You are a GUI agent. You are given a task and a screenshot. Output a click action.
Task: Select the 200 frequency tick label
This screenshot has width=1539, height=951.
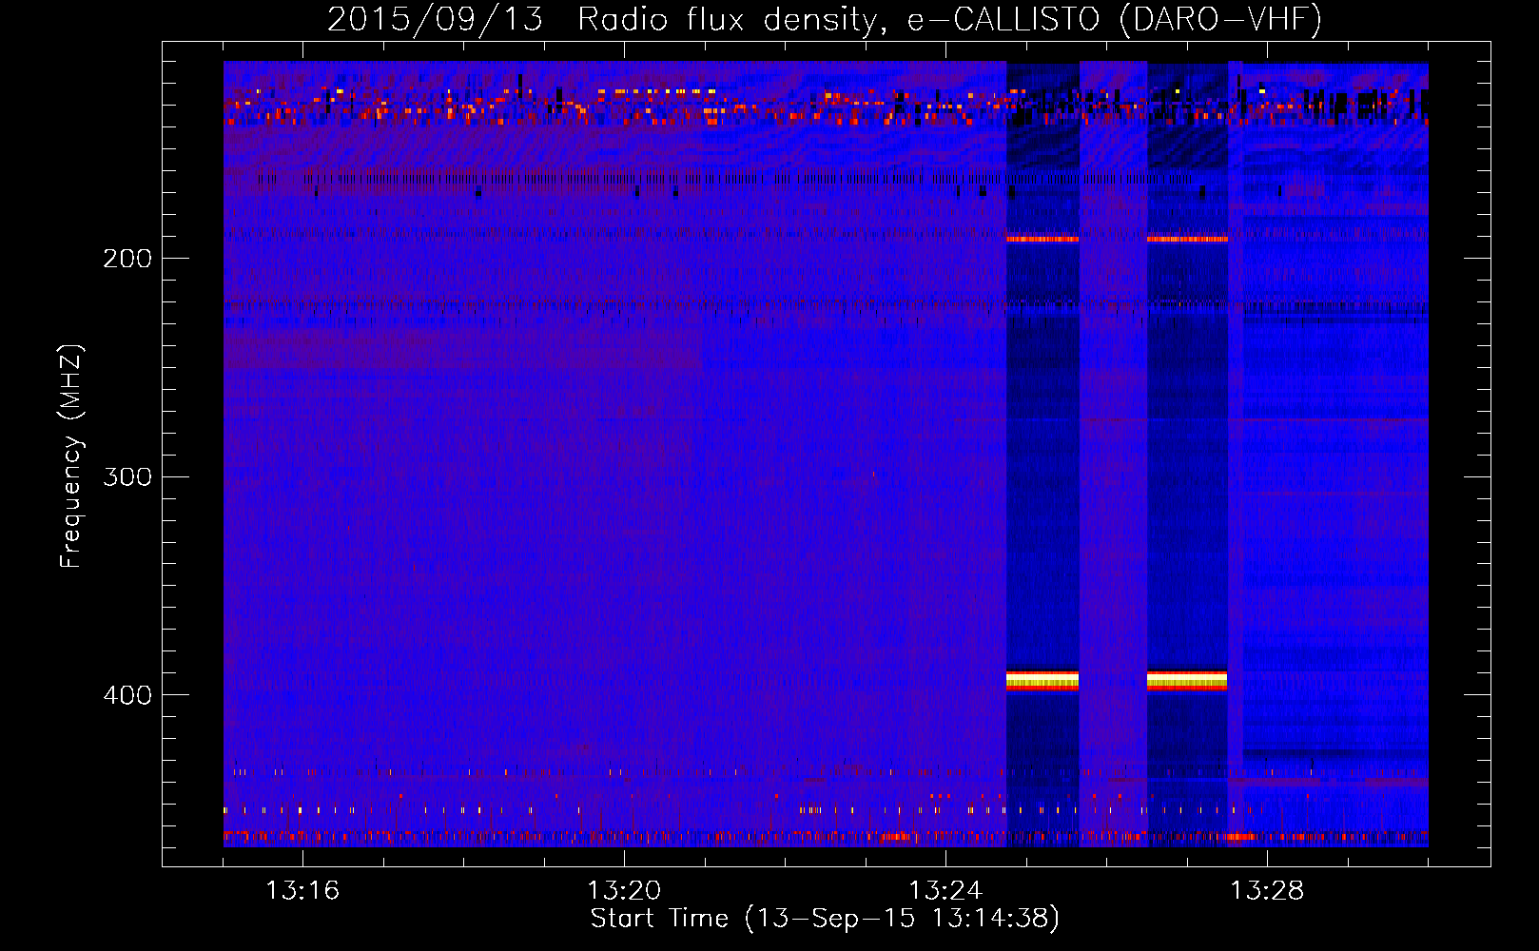point(127,259)
